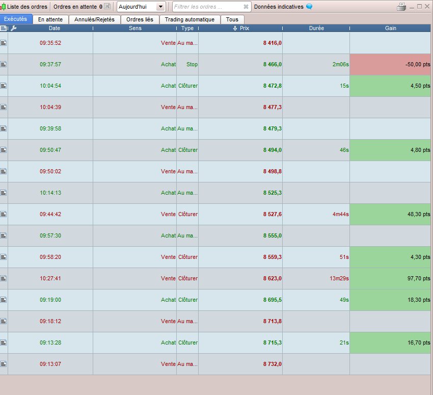Select the 97,70 pts gain cell
This screenshot has width=433, height=395.
390,278
